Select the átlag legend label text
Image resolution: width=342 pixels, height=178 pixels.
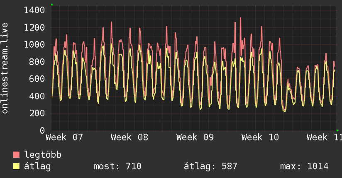click(38, 166)
